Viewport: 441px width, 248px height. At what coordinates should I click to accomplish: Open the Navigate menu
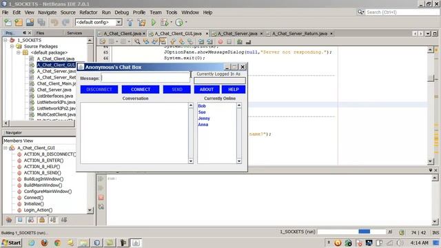pos(48,12)
